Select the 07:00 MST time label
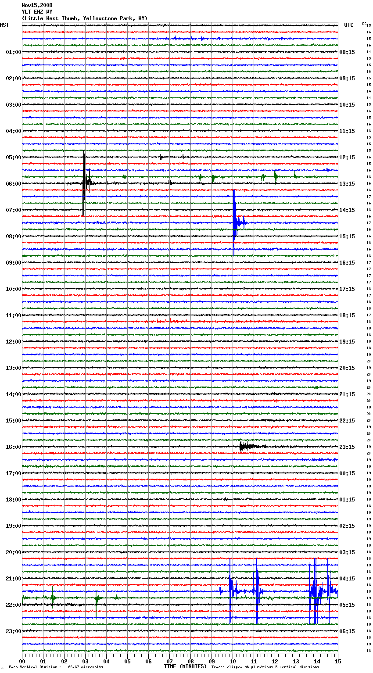This screenshot has width=373, height=673. (14, 210)
